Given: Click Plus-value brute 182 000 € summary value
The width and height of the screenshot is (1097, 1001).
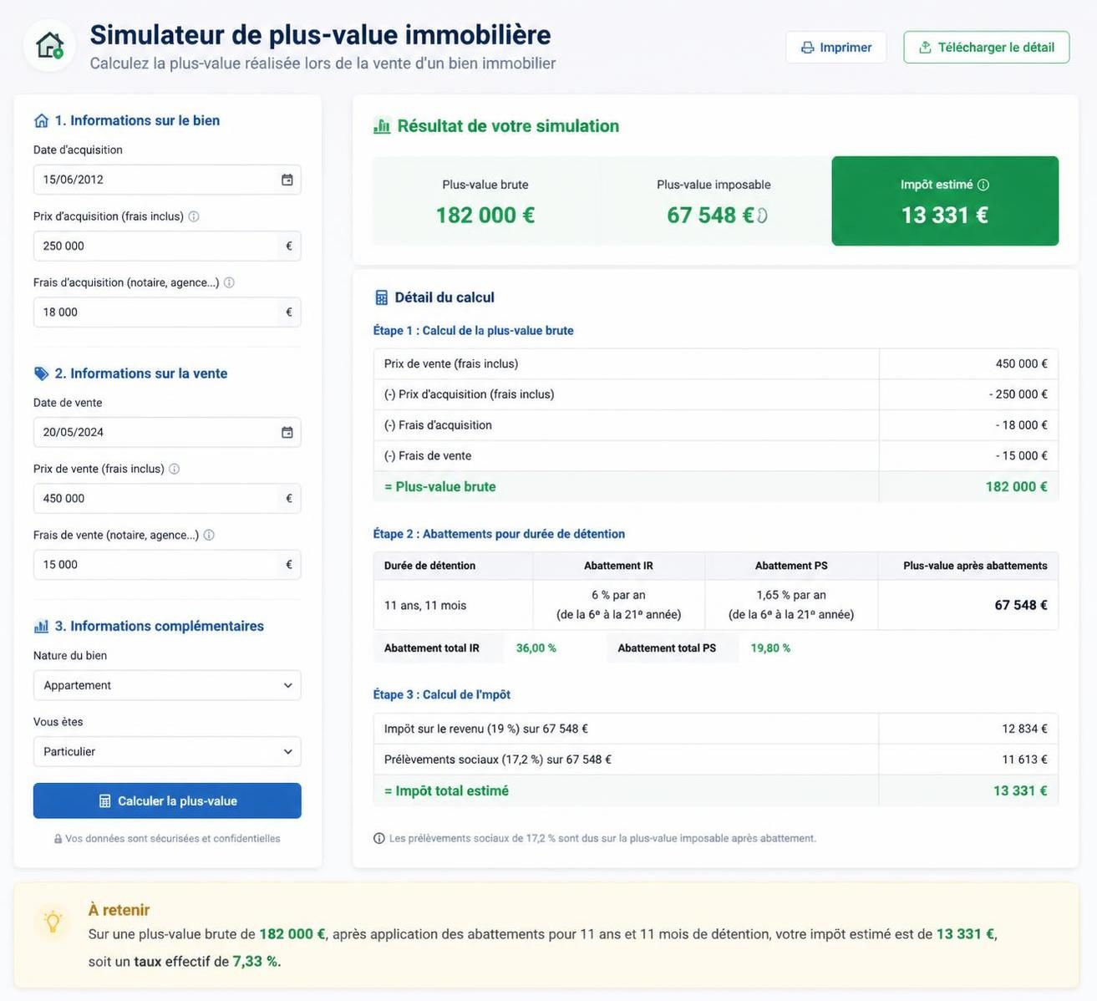Looking at the screenshot, I should [x=485, y=216].
